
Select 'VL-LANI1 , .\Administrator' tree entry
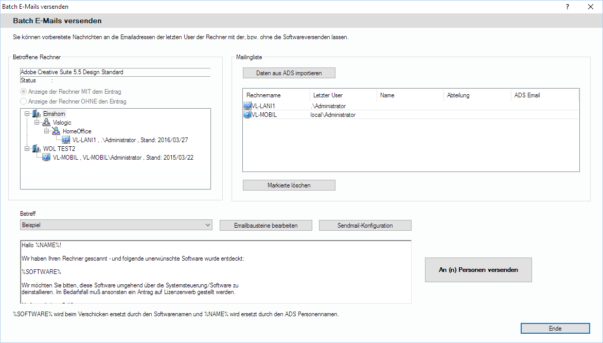click(130, 140)
